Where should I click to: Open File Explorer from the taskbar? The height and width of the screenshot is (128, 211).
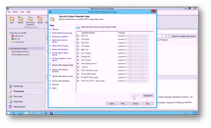pyautogui.click(x=26, y=113)
